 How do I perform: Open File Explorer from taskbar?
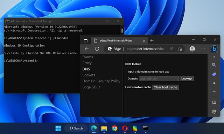click(x=104, y=128)
